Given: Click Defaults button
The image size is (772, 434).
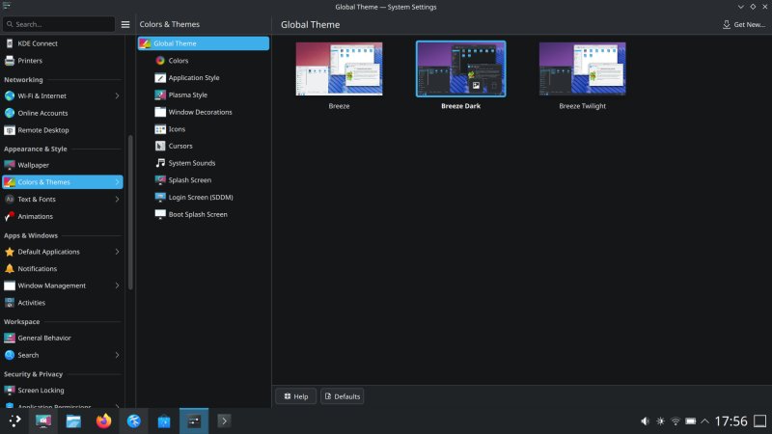Looking at the screenshot, I should pos(343,396).
